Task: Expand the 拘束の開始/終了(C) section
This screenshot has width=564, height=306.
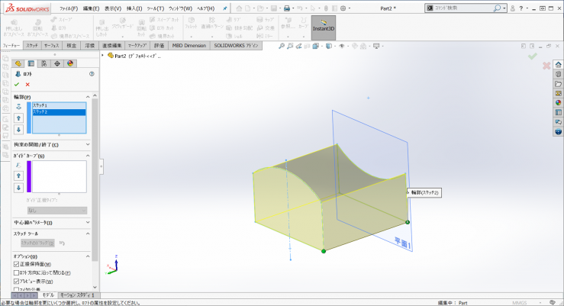Action: pos(88,144)
